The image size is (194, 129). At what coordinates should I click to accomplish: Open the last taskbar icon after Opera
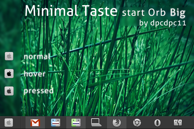click(x=178, y=123)
